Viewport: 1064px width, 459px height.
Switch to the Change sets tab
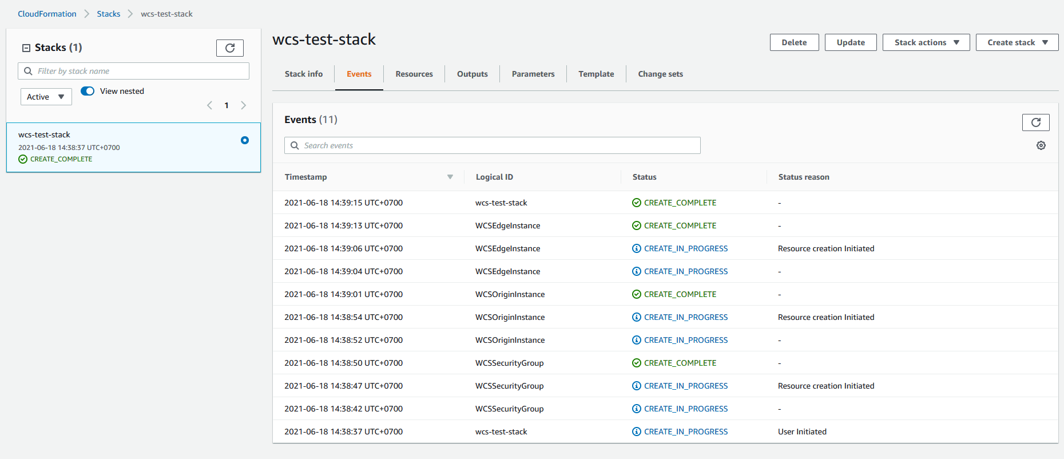pyautogui.click(x=660, y=74)
